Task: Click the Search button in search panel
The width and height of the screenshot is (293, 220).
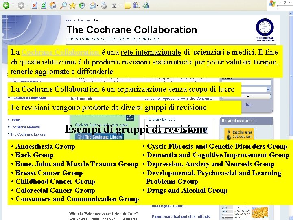Action: (x=247, y=97)
